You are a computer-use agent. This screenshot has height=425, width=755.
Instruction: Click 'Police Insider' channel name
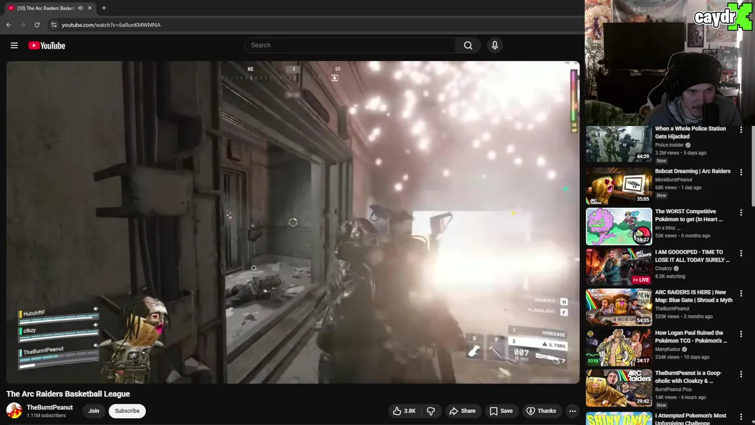click(669, 145)
